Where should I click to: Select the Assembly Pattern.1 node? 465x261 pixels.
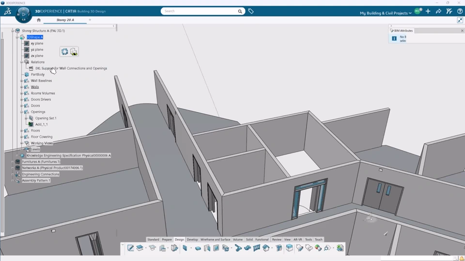coord(36,180)
